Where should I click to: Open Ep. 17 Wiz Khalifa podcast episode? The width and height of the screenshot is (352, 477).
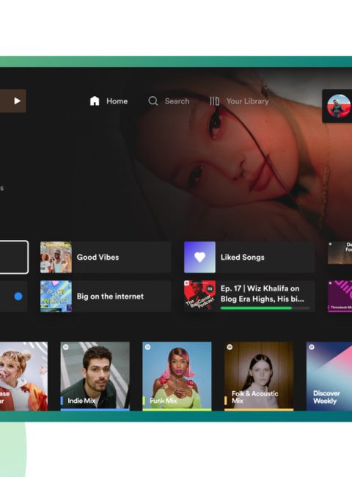click(249, 296)
